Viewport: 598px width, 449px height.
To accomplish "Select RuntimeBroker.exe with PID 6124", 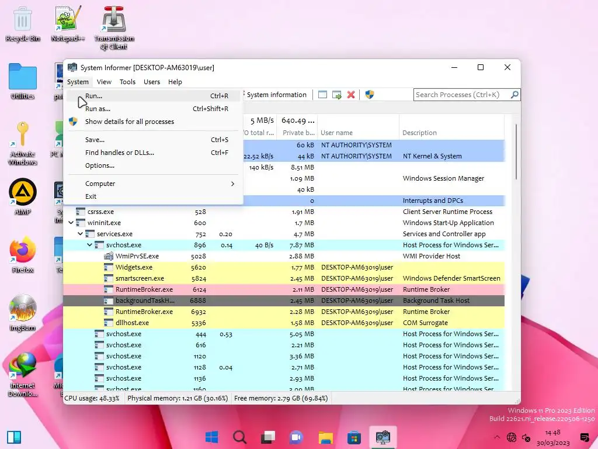I will [284, 289].
